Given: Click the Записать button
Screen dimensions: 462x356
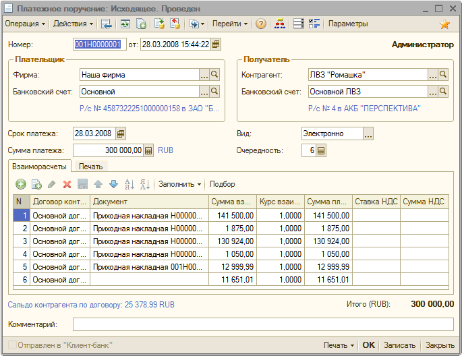Looking at the screenshot, I should click(x=399, y=345).
